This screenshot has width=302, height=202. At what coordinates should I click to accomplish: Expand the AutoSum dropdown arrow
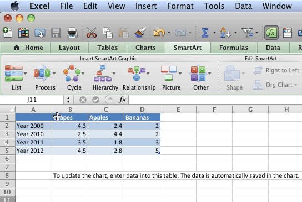click(x=214, y=33)
